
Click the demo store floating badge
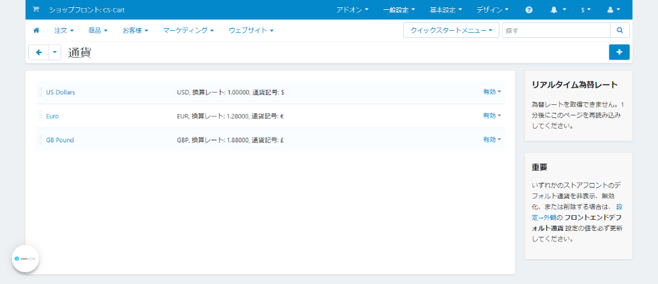point(26,258)
